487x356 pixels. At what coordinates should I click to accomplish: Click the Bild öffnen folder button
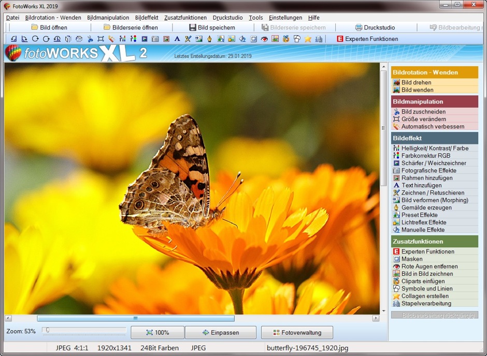[49, 27]
